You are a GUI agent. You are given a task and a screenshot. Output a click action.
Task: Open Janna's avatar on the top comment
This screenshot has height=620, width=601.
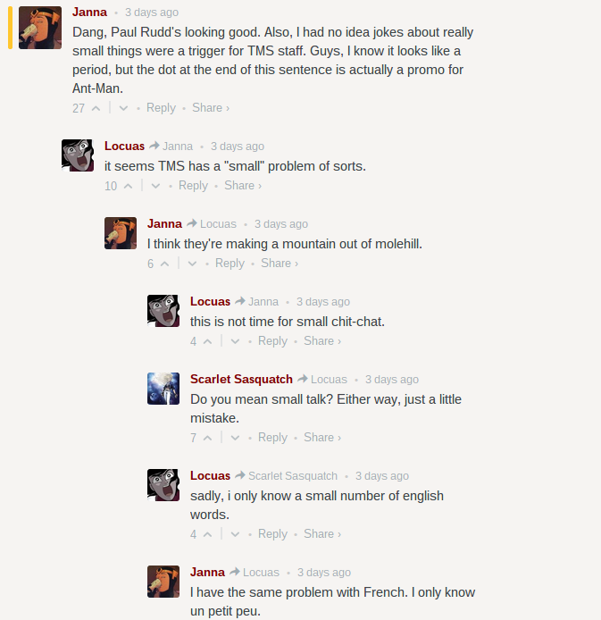[x=40, y=28]
